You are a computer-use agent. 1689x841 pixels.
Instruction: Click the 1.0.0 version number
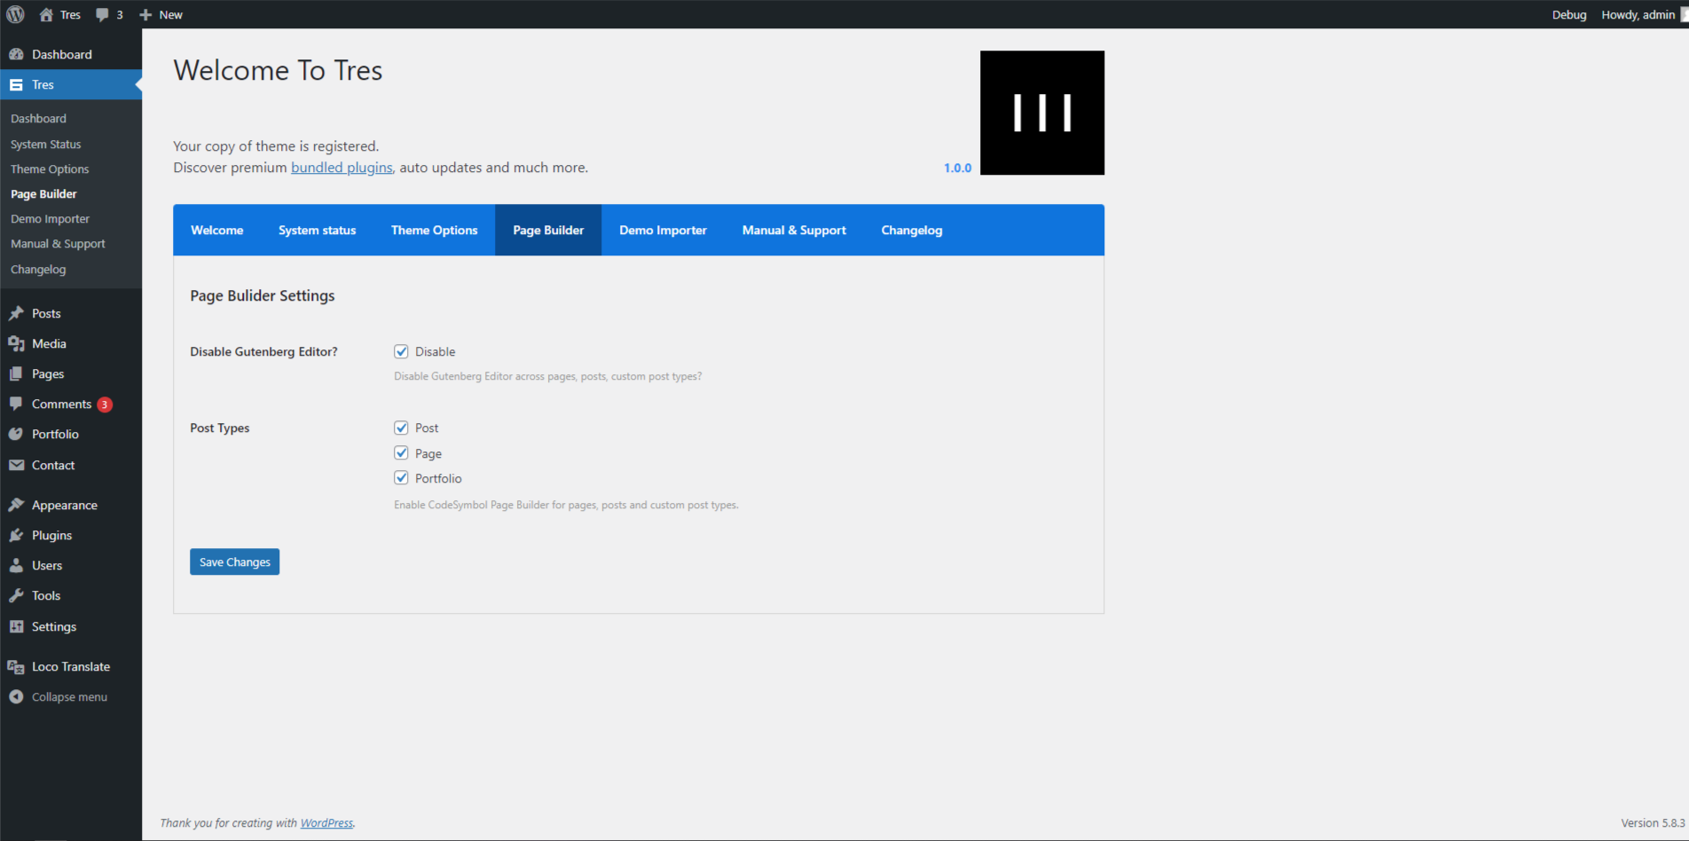point(957,168)
